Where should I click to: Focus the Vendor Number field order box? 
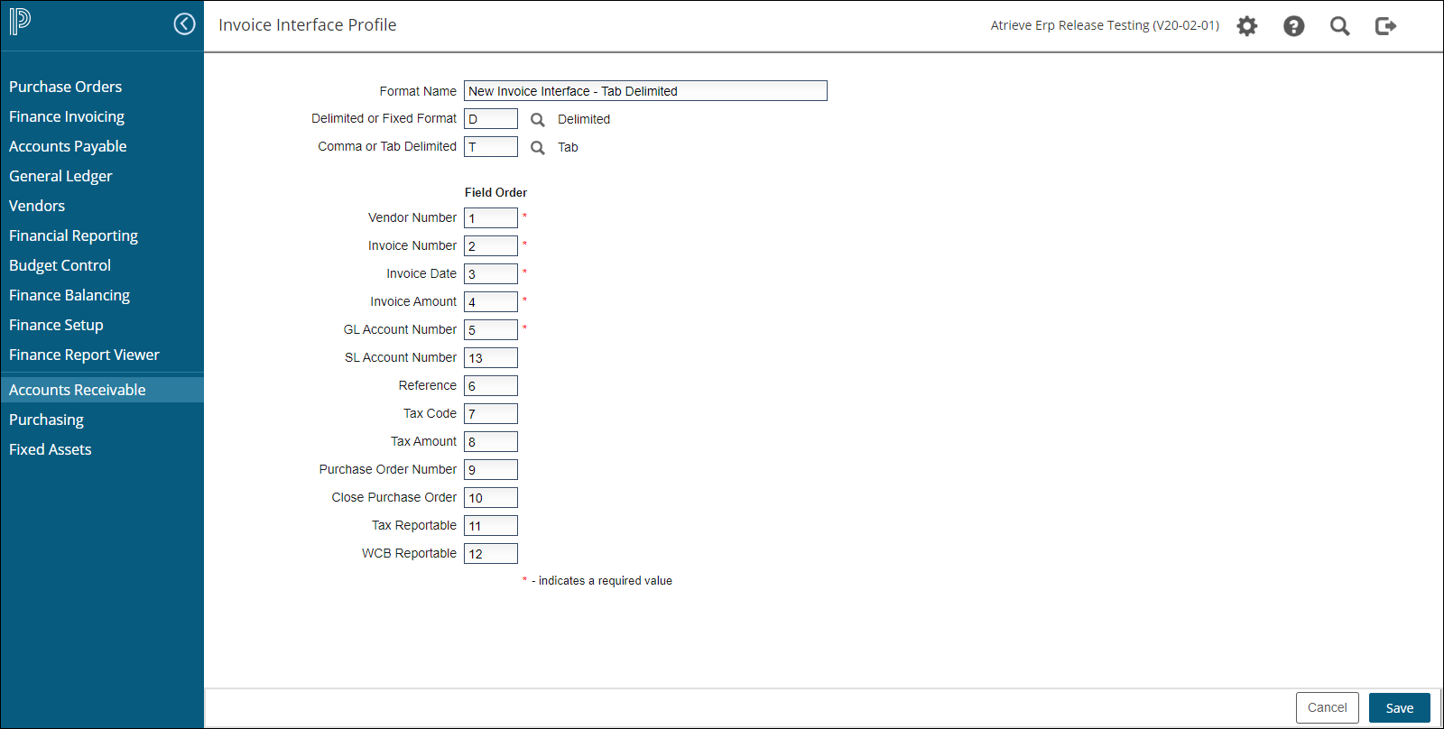490,218
